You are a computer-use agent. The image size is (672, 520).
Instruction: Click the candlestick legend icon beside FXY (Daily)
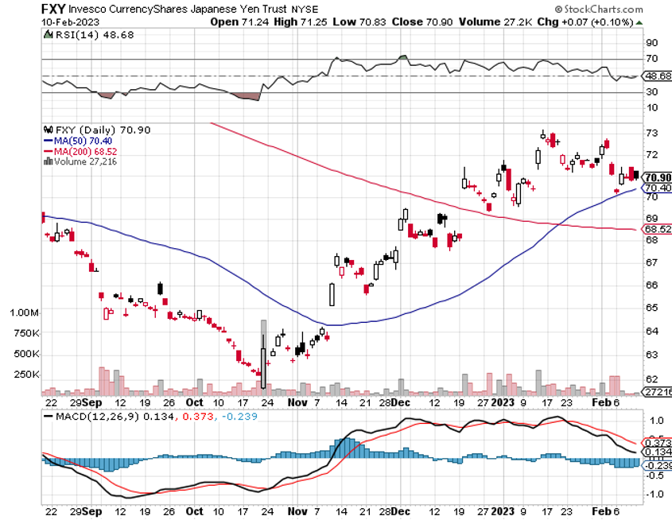[x=48, y=130]
